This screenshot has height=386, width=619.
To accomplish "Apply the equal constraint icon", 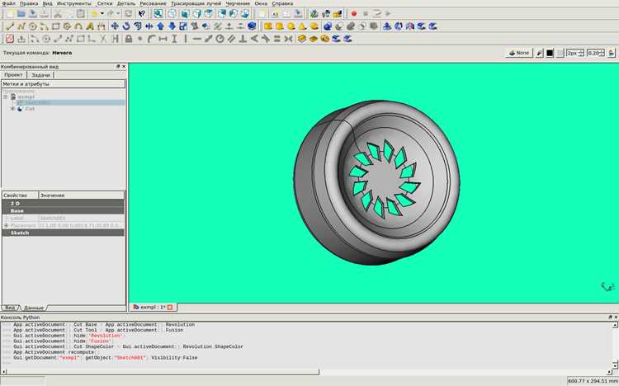I will point(277,39).
